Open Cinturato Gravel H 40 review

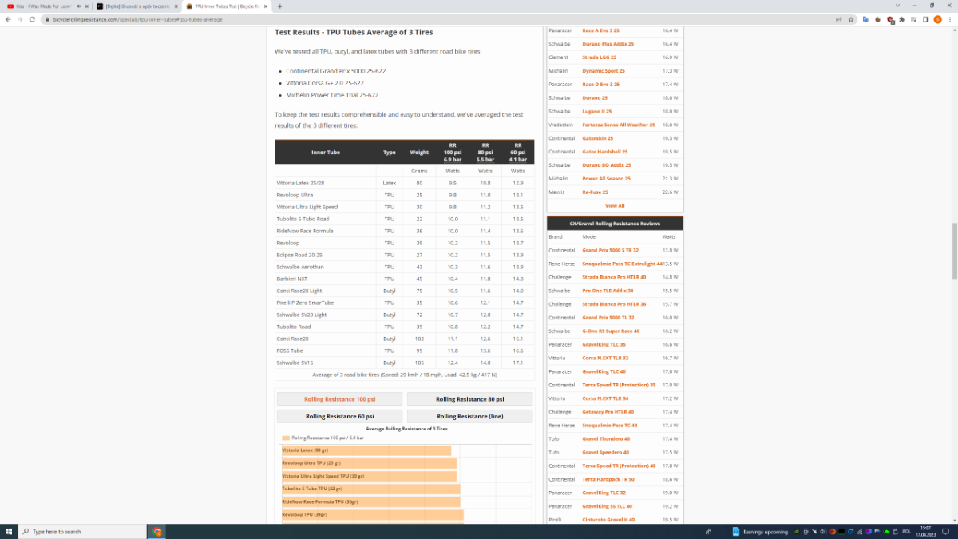[x=608, y=519]
